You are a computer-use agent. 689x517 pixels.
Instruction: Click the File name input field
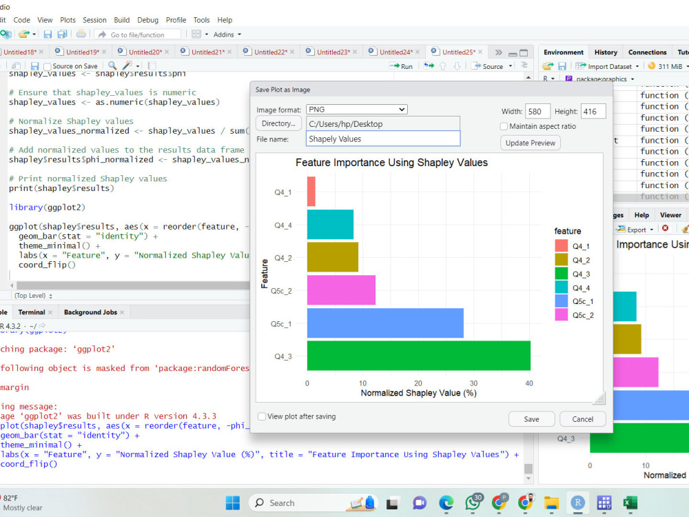(383, 139)
